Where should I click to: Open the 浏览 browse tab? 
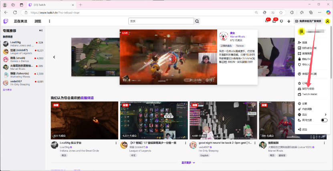pos(38,21)
